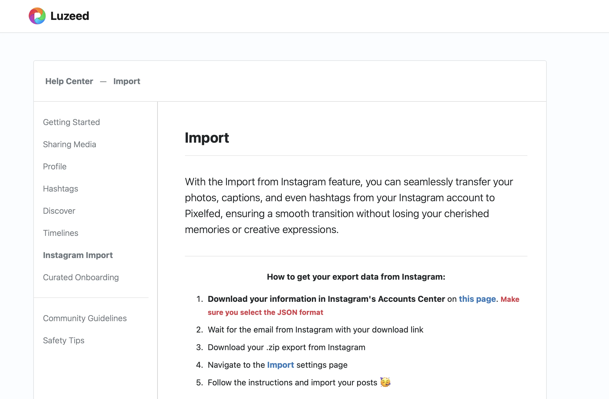Image resolution: width=609 pixels, height=399 pixels.
Task: Select Instagram Import sidebar item
Action: click(78, 255)
